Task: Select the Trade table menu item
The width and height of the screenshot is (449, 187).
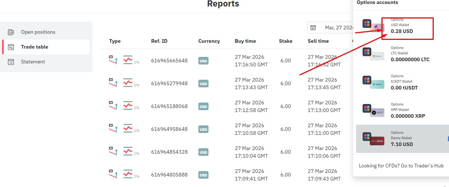Action: pyautogui.click(x=35, y=47)
